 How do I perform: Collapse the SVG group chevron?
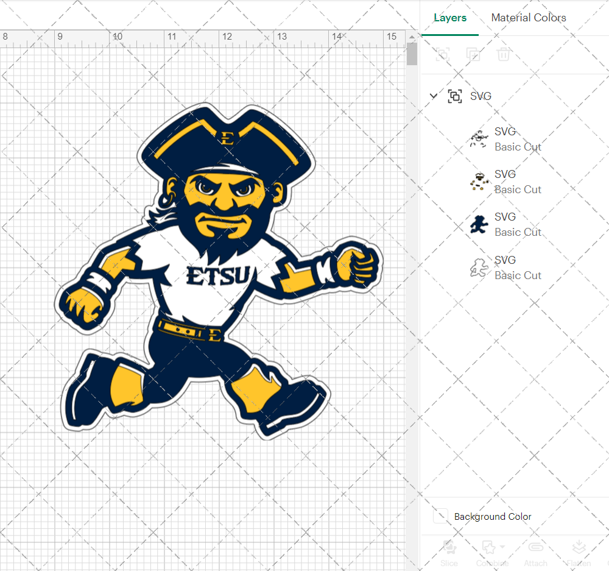(434, 96)
